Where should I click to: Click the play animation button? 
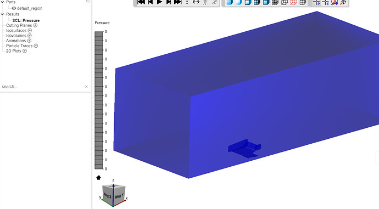[159, 2]
